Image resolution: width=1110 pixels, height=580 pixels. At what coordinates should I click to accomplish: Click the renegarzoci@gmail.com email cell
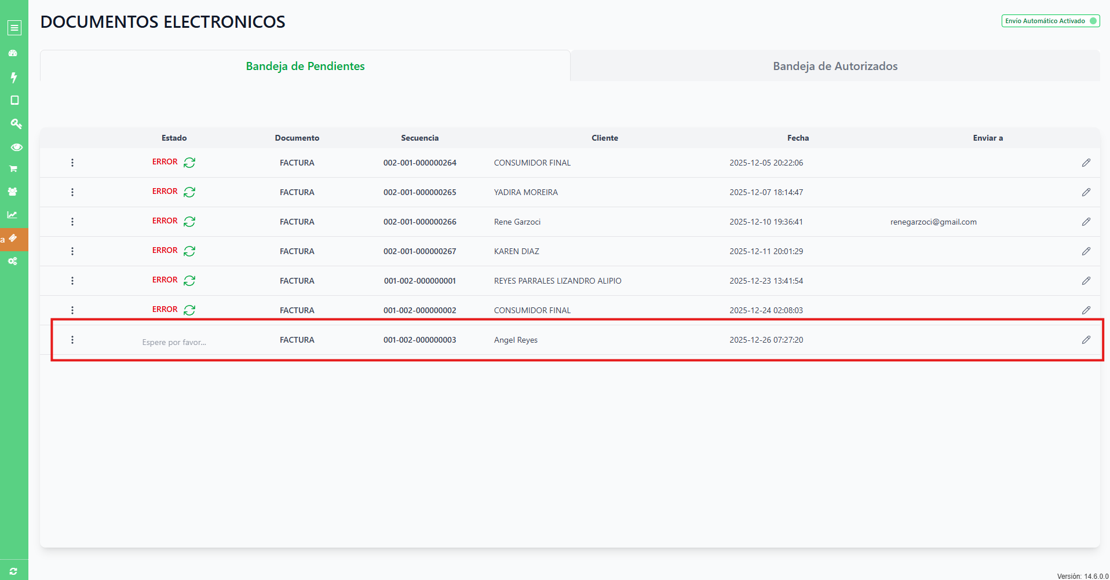pos(933,222)
